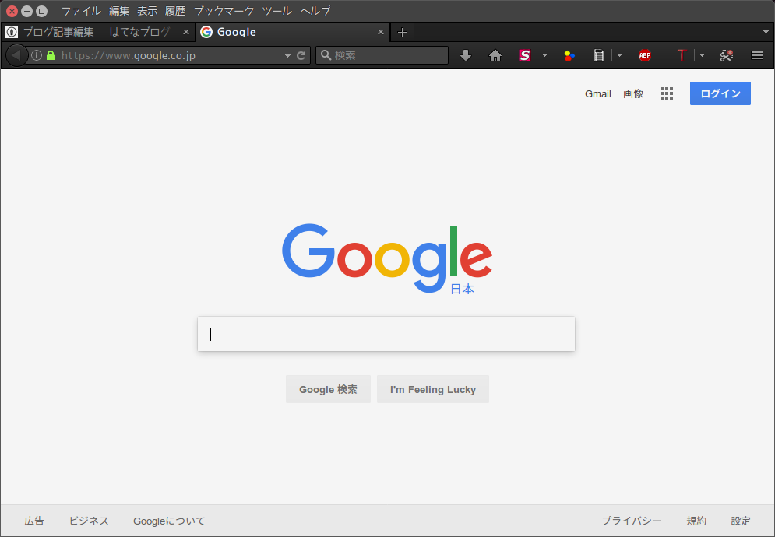Open the ビジネス footer link
This screenshot has width=775, height=537.
click(89, 521)
